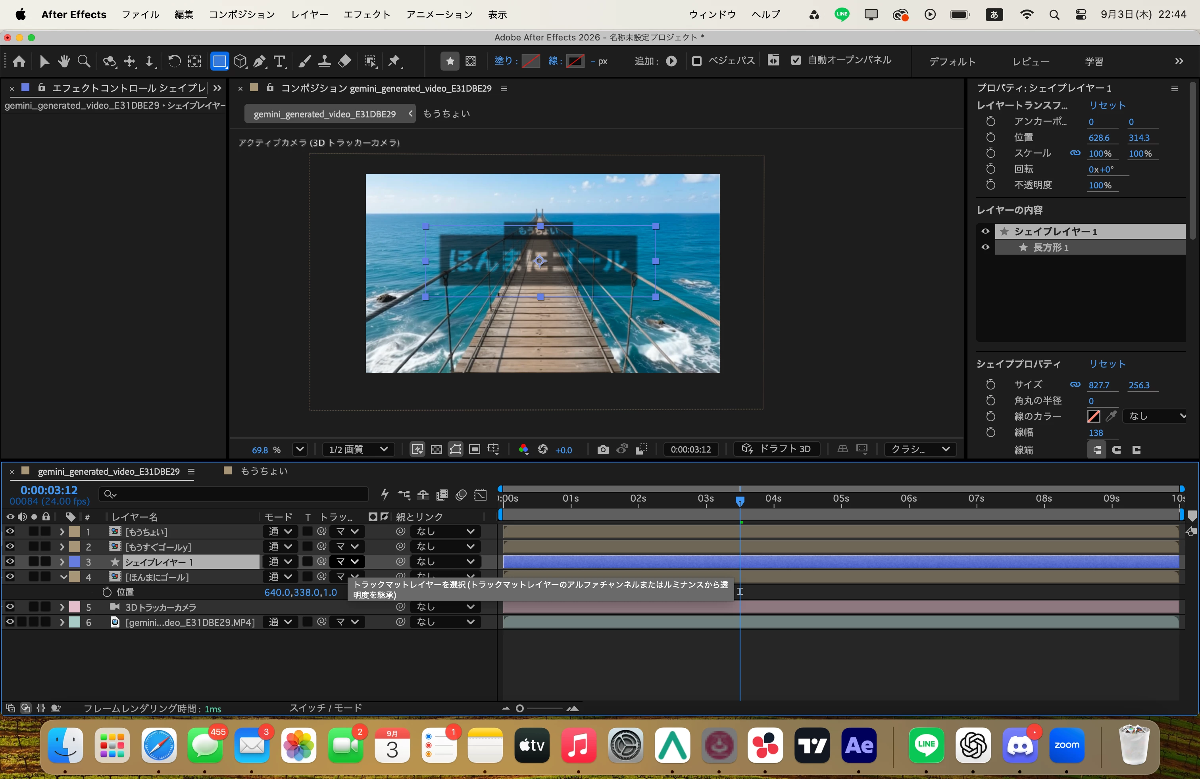Screen dimensions: 1200x779
Task: Open the エフェクト menu
Action: click(367, 15)
